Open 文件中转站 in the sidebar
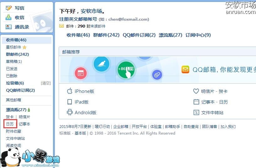The width and height of the screenshot is (256, 168). (15, 138)
